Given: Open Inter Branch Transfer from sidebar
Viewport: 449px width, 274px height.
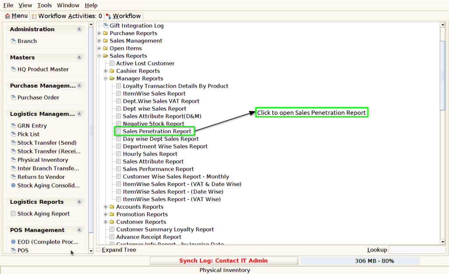Looking at the screenshot, I should (48, 168).
